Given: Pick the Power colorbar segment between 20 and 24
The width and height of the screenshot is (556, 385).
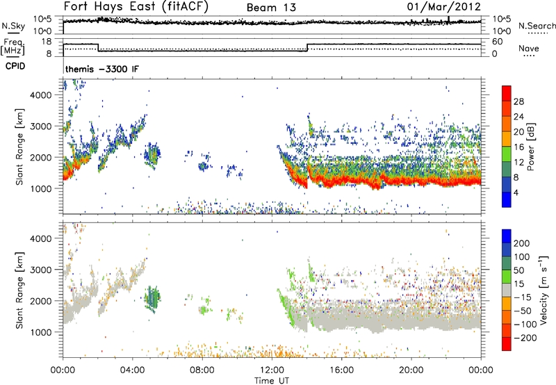Looking at the screenshot, I should (x=507, y=124).
